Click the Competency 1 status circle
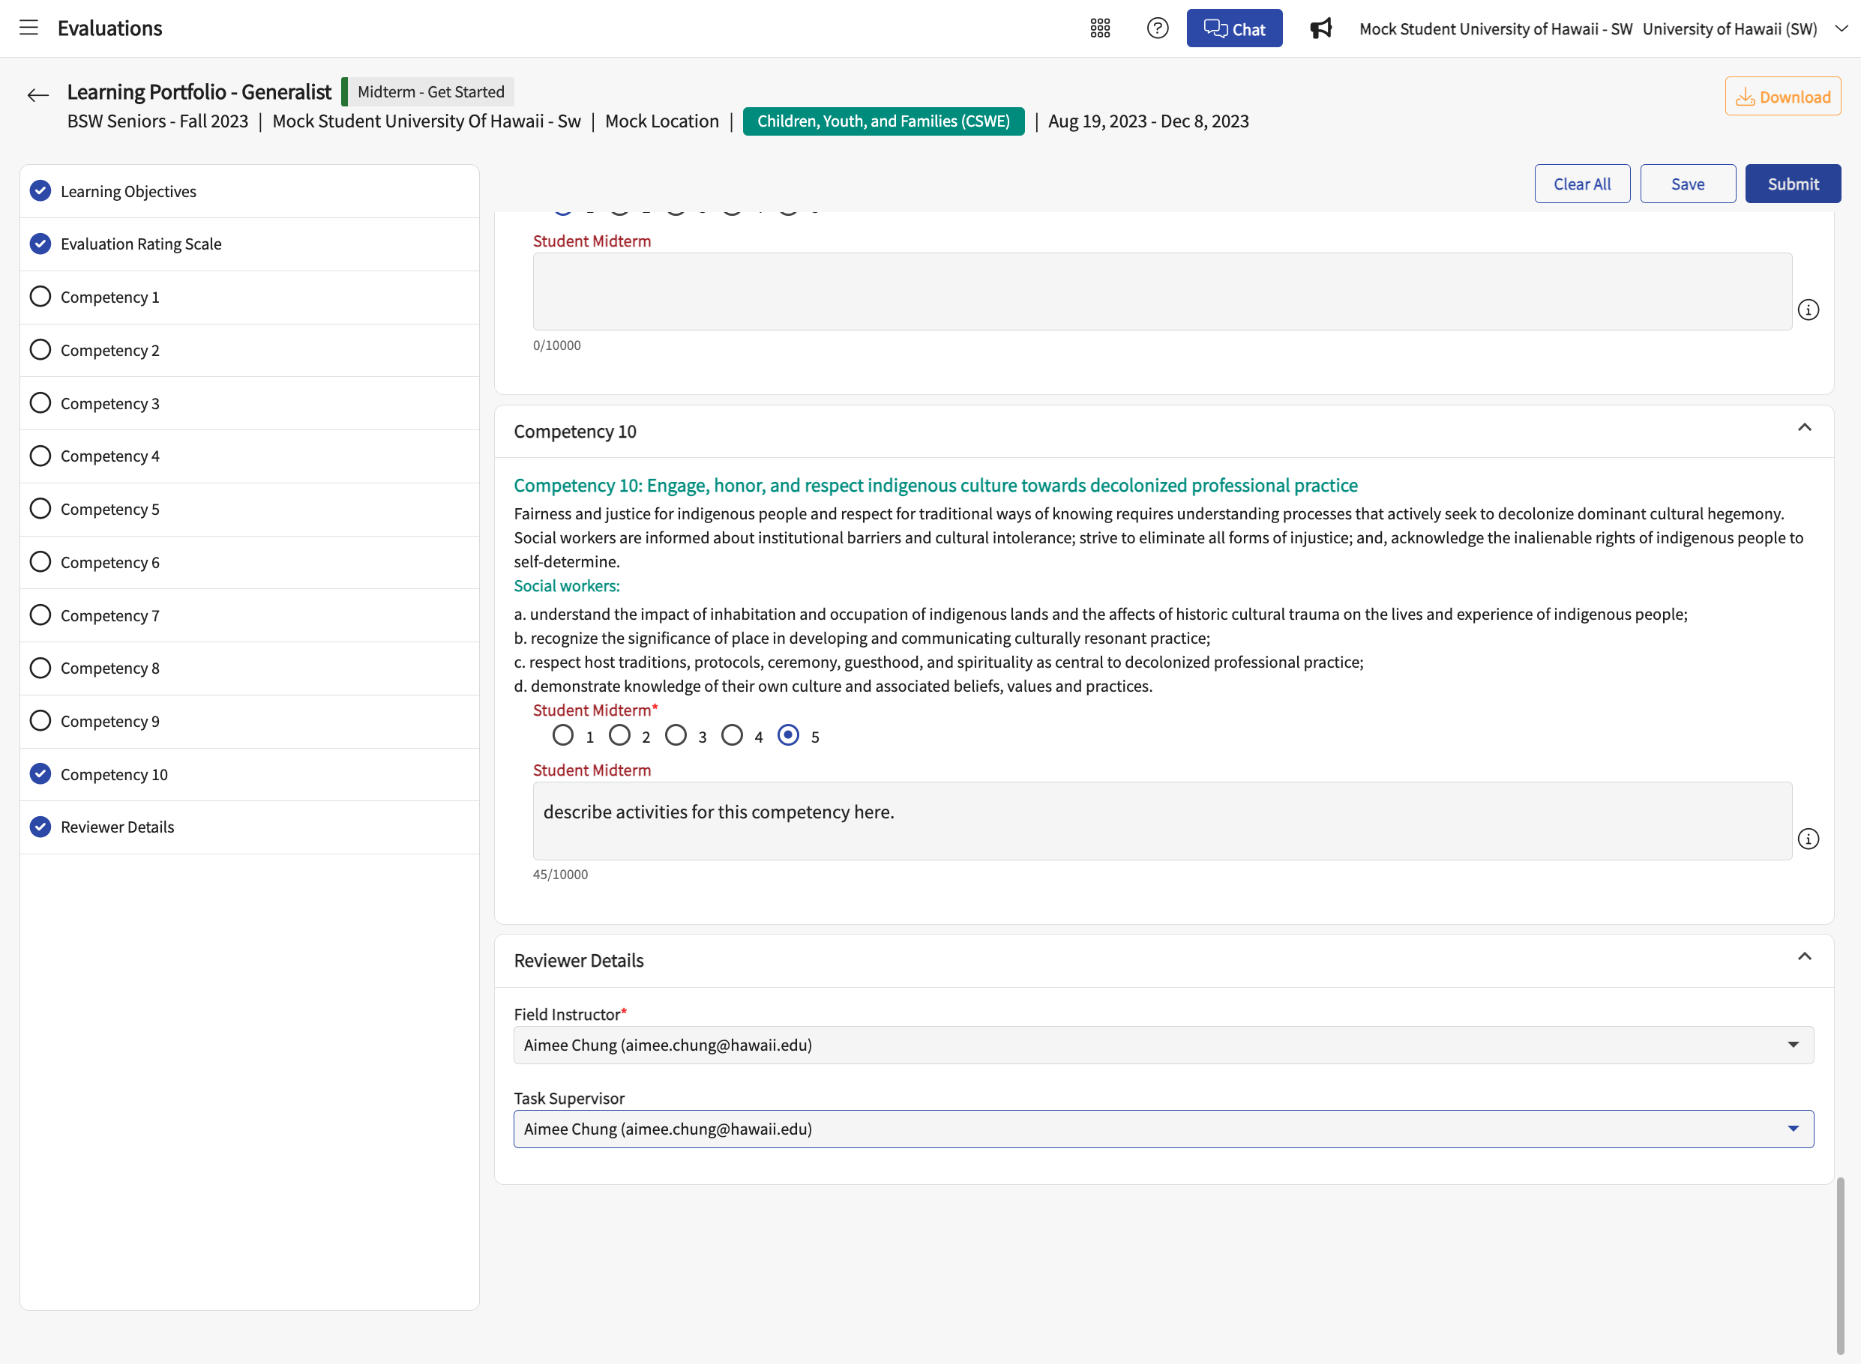 40,297
